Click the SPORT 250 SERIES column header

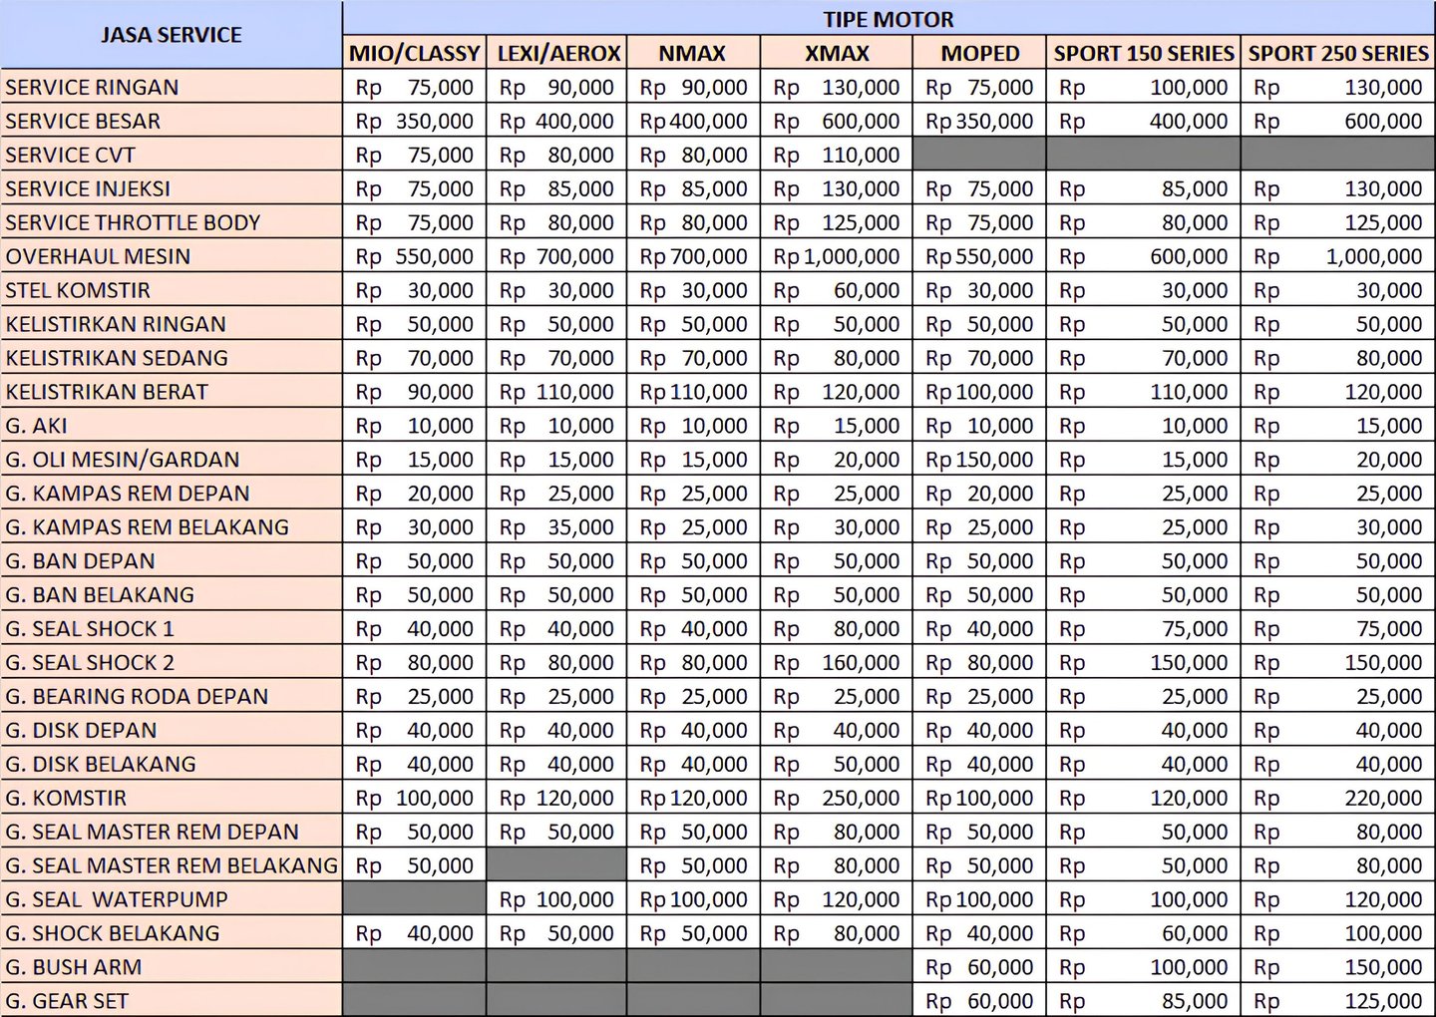[x=1338, y=53]
